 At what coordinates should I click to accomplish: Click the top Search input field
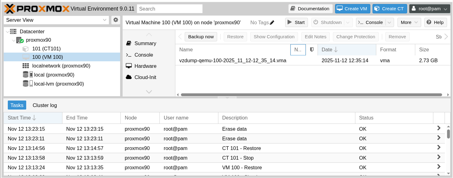pyautogui.click(x=169, y=9)
